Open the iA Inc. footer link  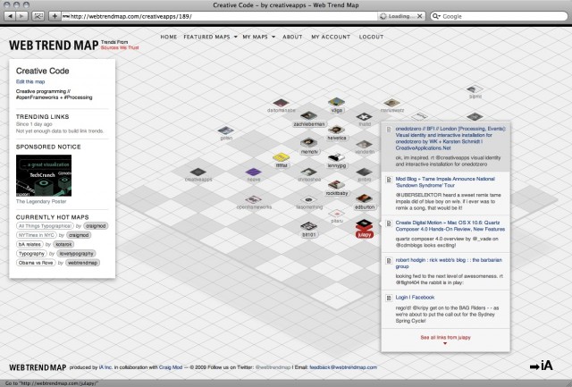[105, 367]
